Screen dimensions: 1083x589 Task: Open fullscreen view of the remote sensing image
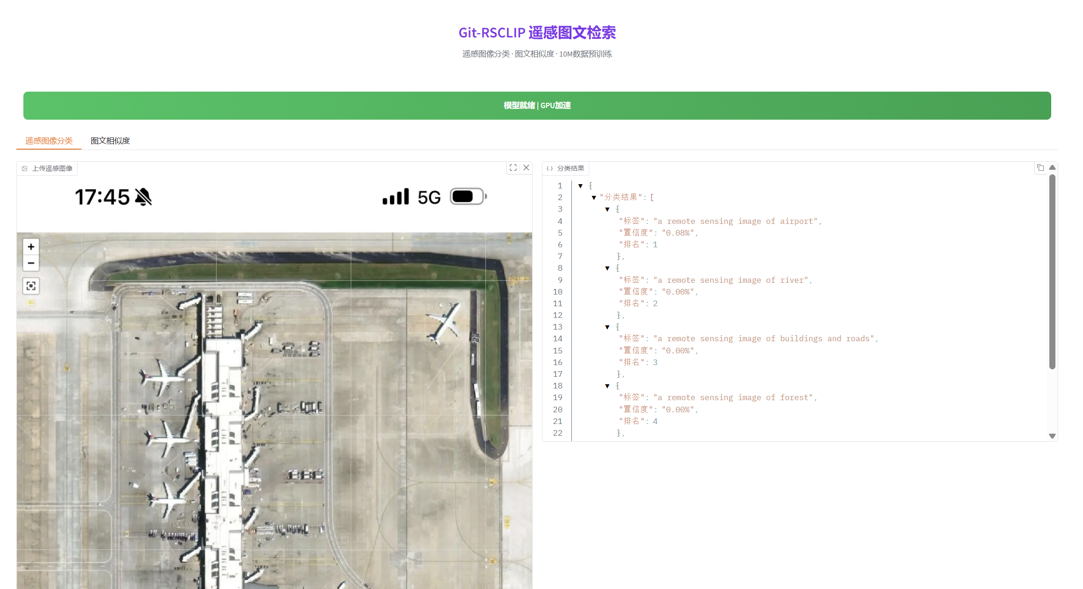point(513,168)
